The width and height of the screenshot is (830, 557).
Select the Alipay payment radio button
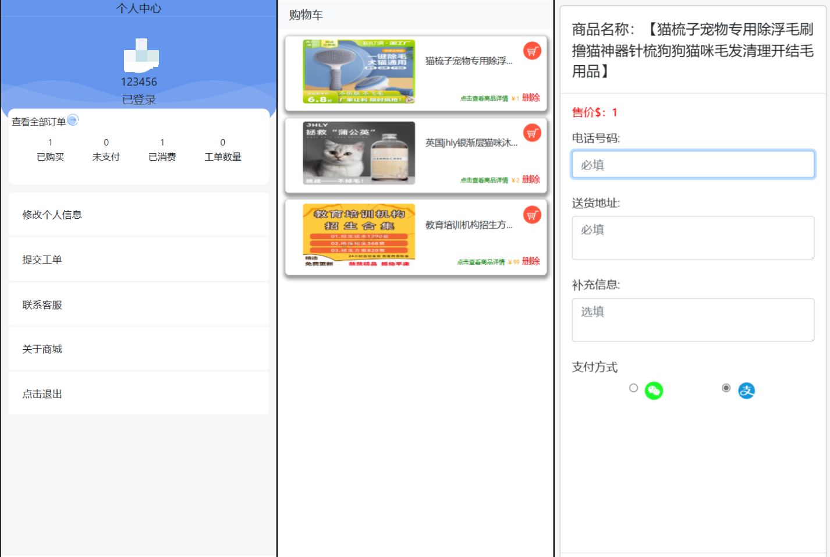[x=726, y=388]
